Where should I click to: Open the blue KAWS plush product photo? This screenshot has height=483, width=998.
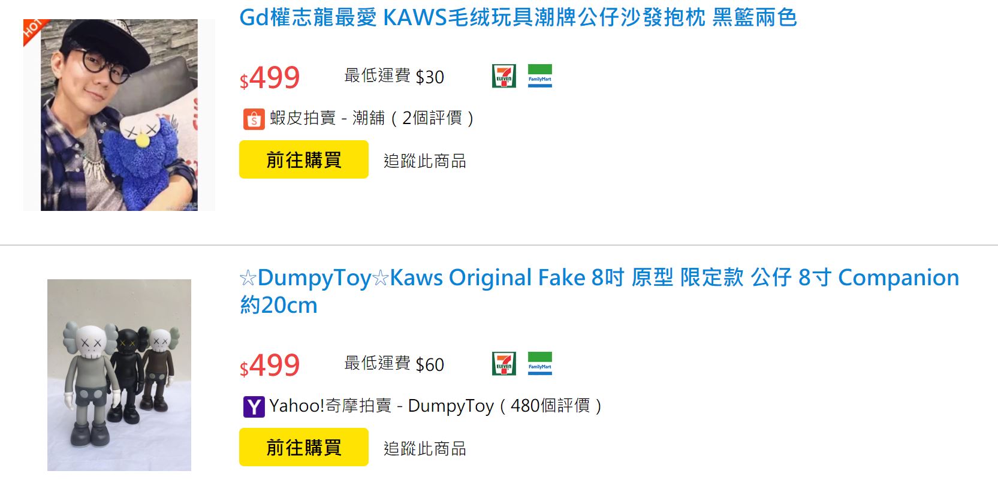(119, 115)
